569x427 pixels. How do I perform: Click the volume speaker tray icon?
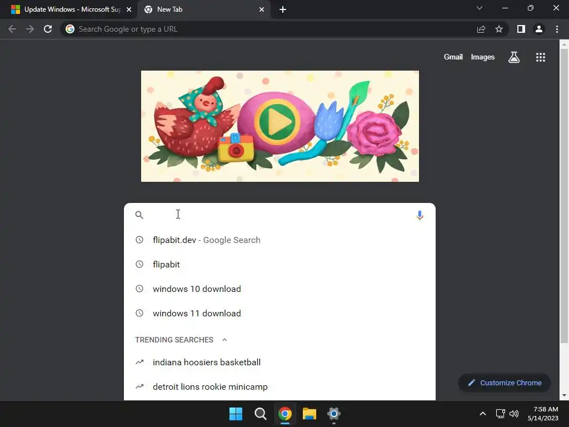(514, 414)
